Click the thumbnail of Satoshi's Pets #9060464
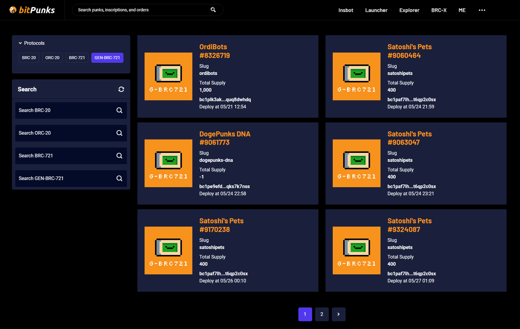The width and height of the screenshot is (520, 329). pos(357,77)
